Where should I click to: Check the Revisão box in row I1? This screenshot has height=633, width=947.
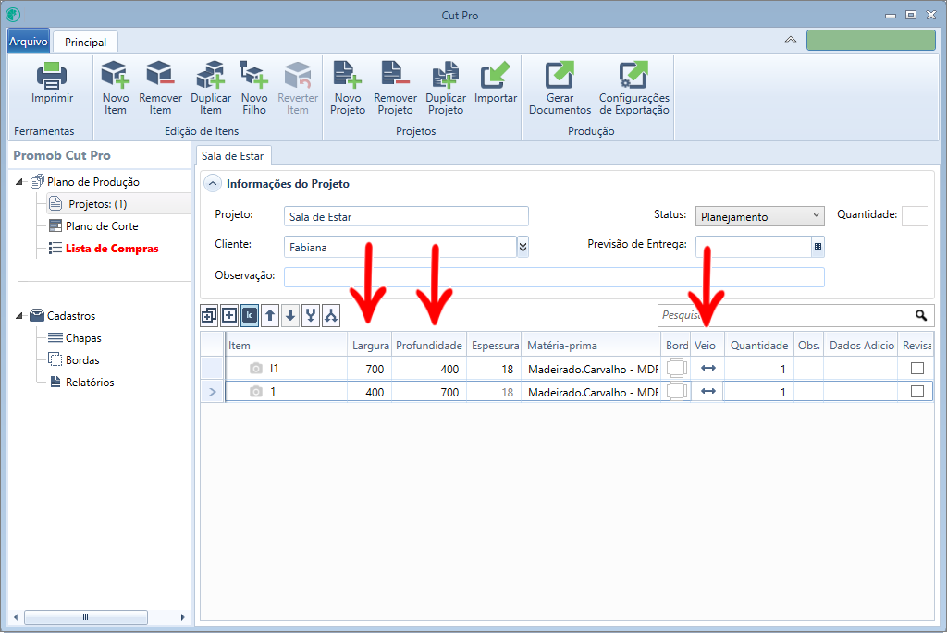point(916,368)
